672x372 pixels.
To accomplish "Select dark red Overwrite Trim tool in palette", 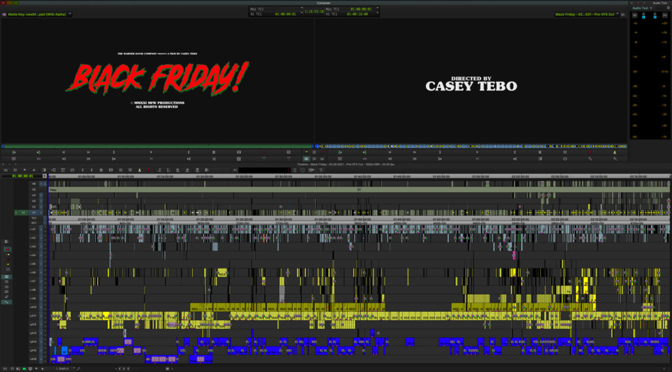I will click(7, 259).
